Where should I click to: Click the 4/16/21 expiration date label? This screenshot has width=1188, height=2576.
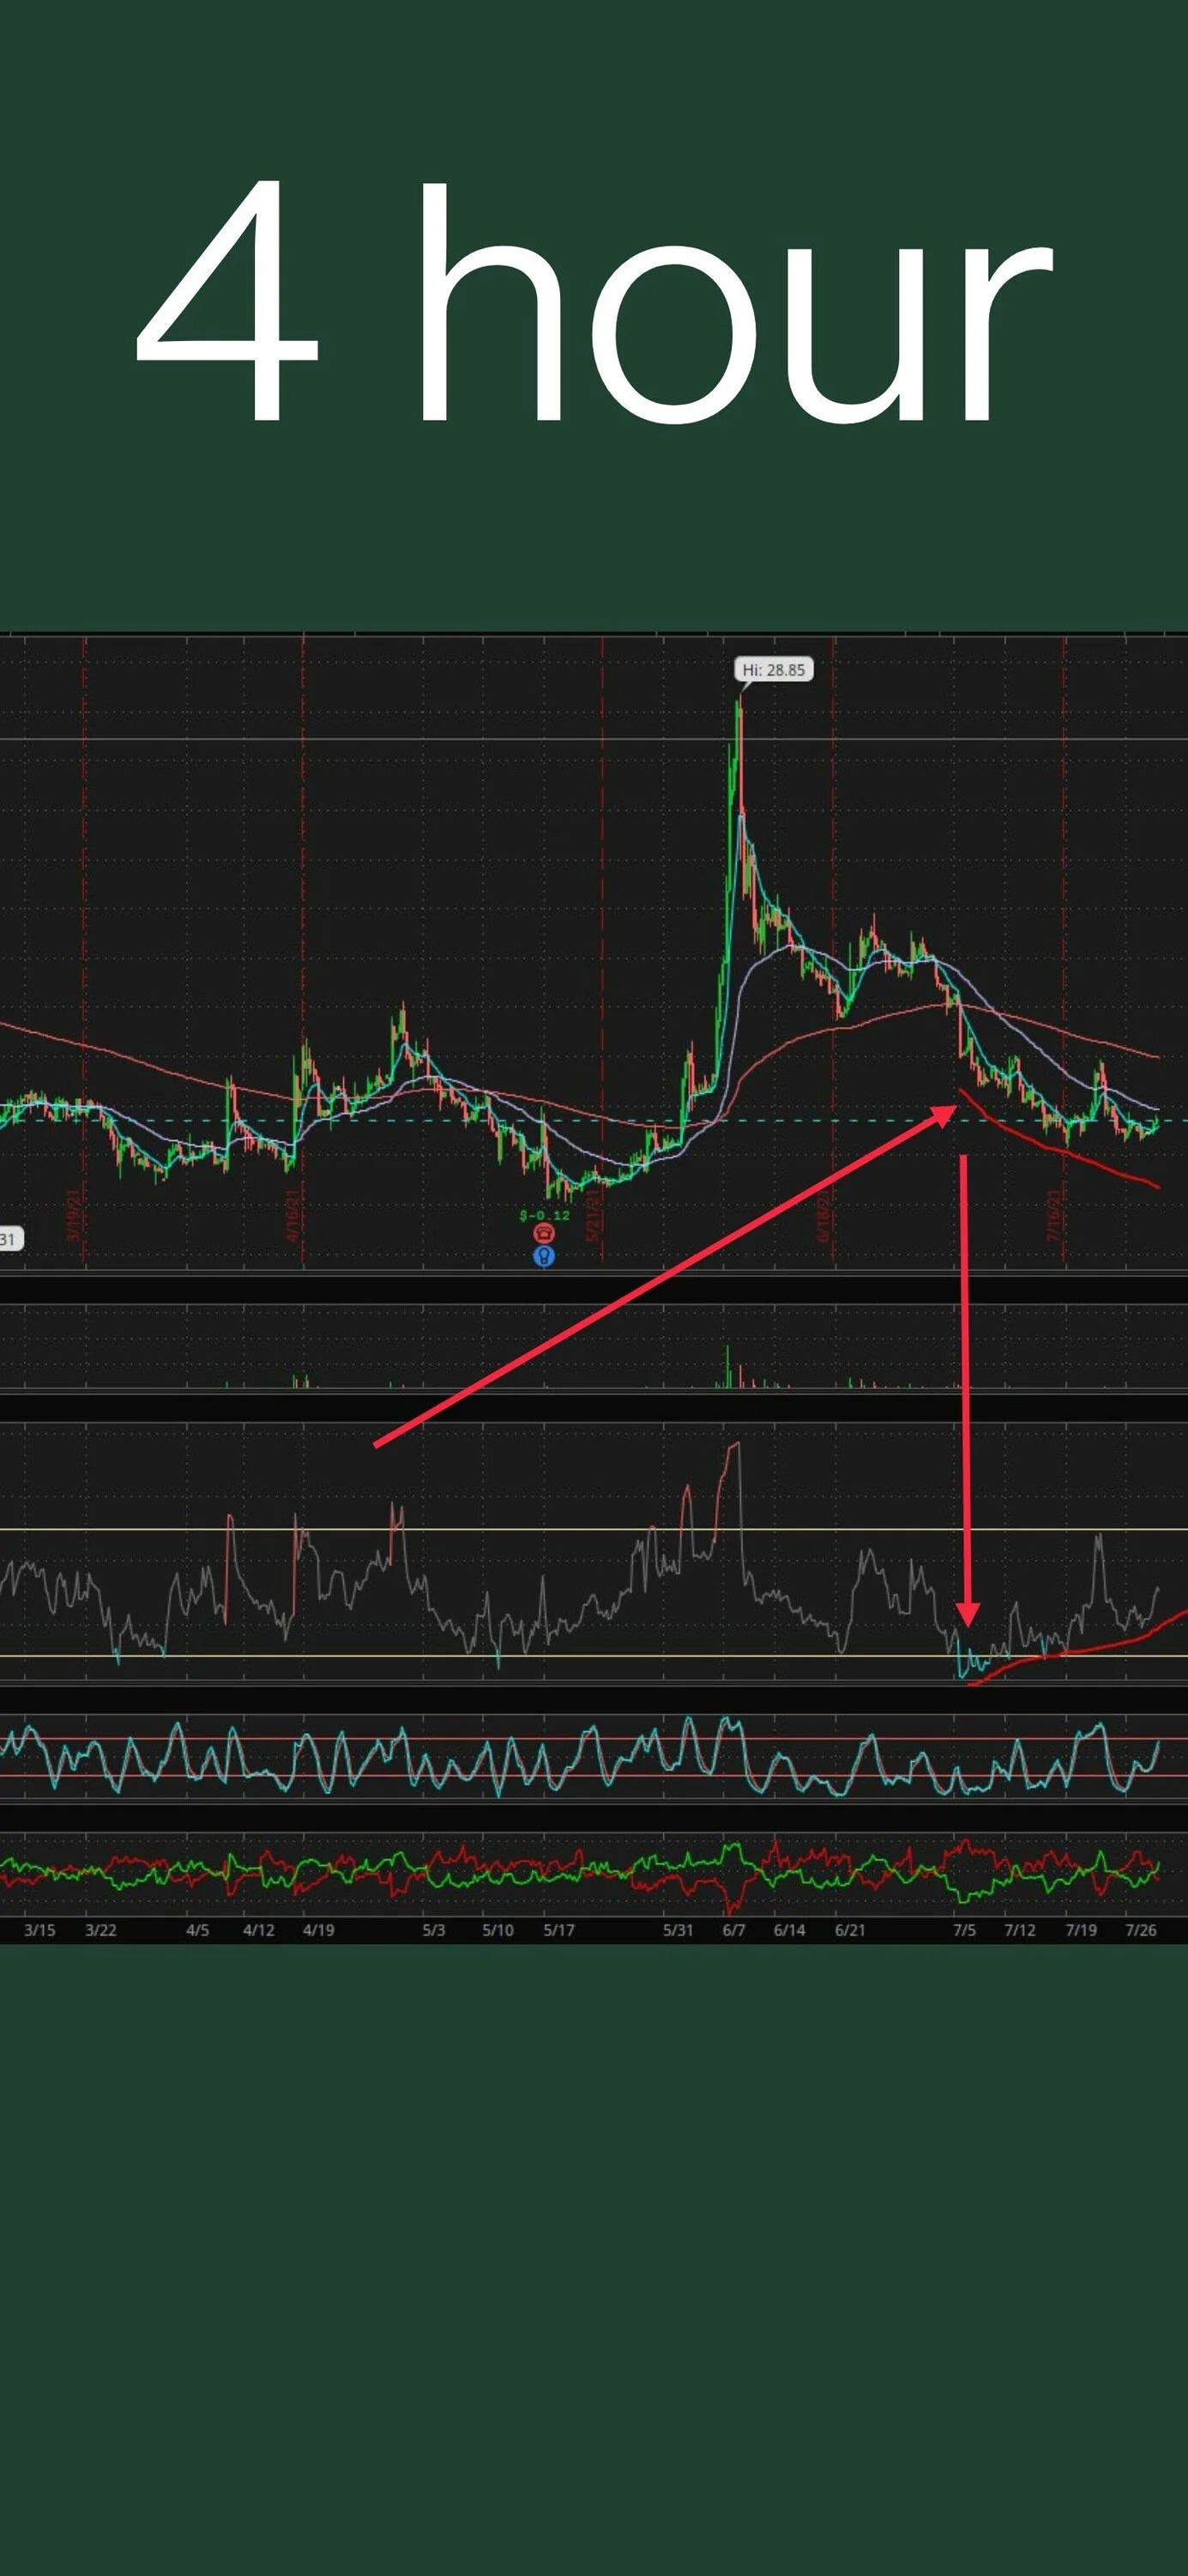coord(292,1215)
